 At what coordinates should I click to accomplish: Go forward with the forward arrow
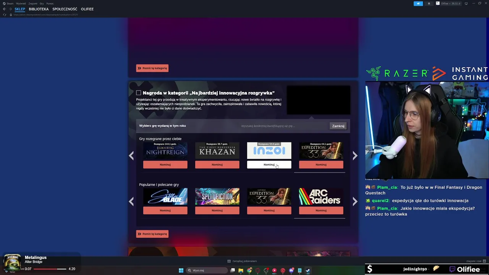pyautogui.click(x=10, y=9)
